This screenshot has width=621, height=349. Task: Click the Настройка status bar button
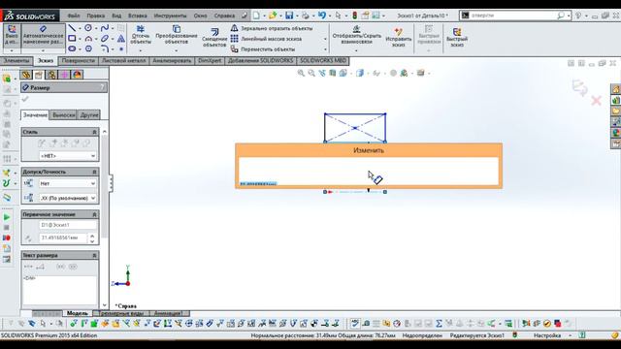click(x=547, y=335)
